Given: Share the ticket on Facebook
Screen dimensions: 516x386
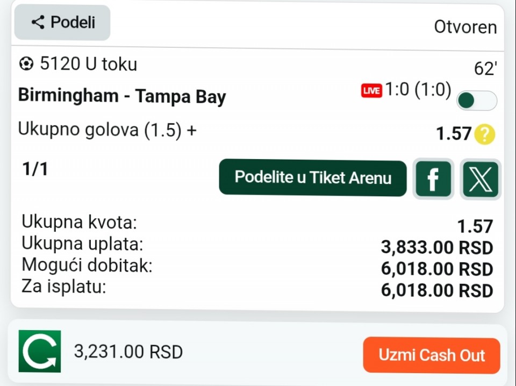Looking at the screenshot, I should click(x=433, y=179).
